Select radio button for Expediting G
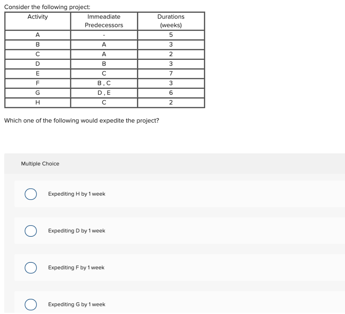 (31, 304)
